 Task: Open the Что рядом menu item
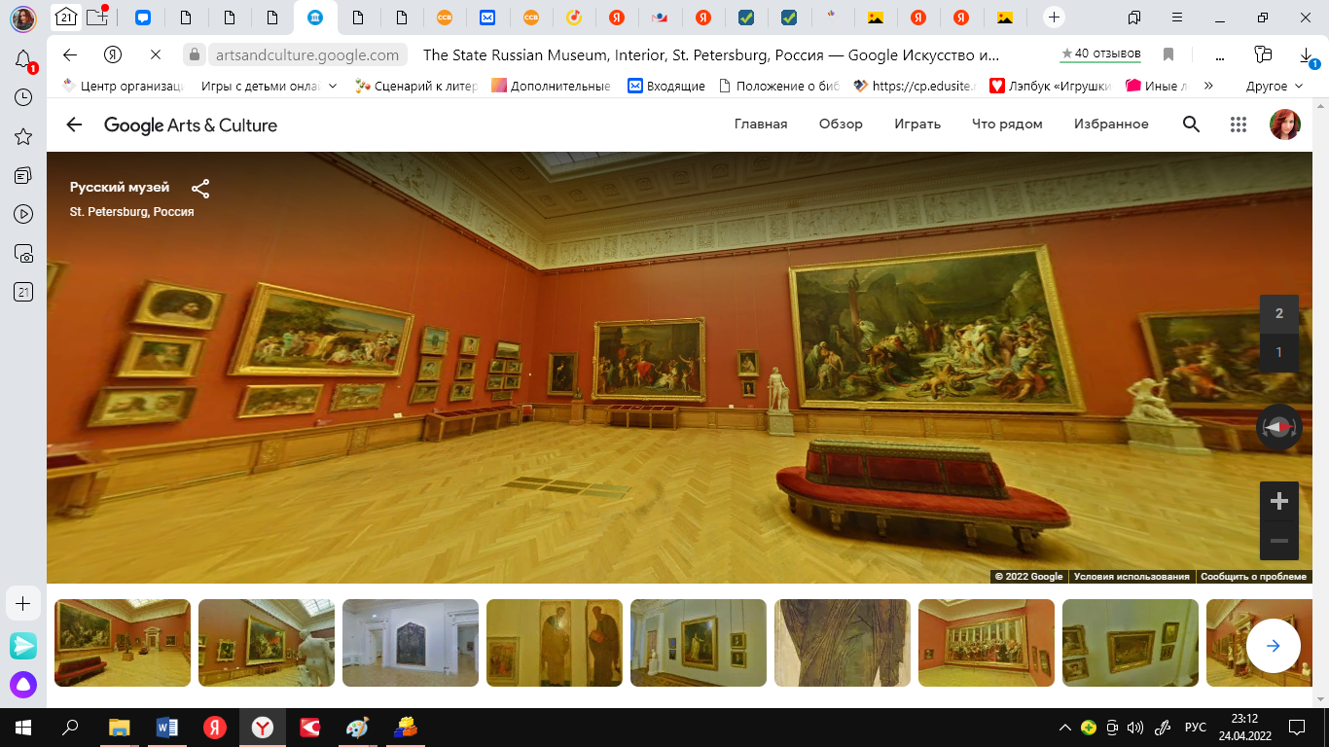(x=1007, y=124)
